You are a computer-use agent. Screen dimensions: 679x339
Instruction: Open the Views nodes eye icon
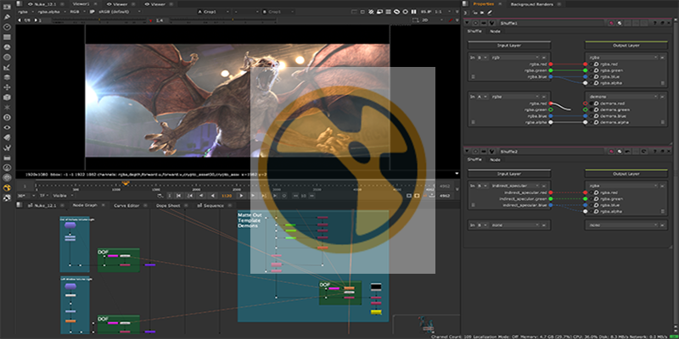pos(7,128)
